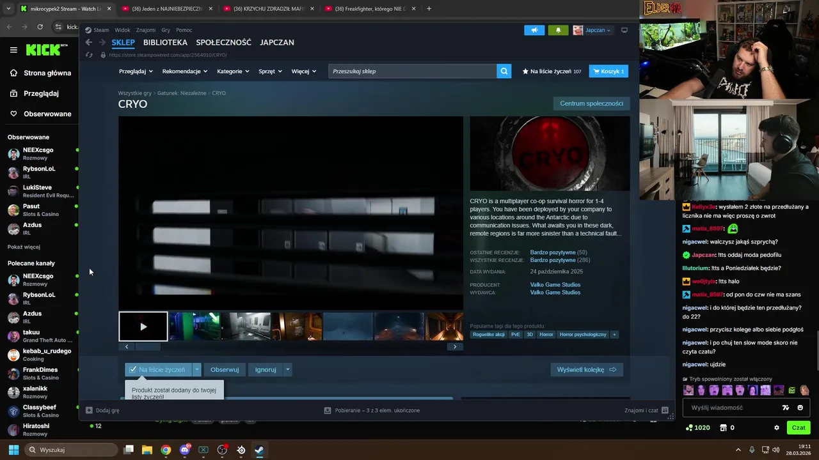Move the screenshot strip scrollbar handle
The height and width of the screenshot is (460, 819).
148,346
